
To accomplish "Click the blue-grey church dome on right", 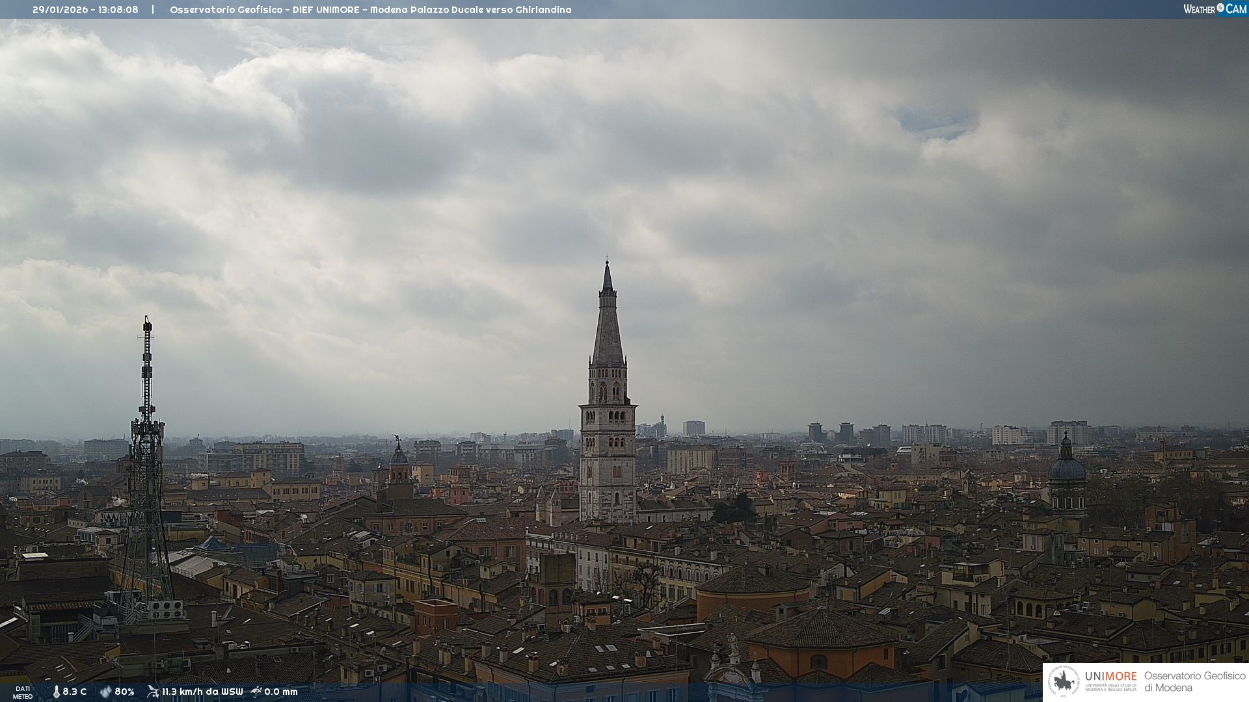I will 1067,468.
